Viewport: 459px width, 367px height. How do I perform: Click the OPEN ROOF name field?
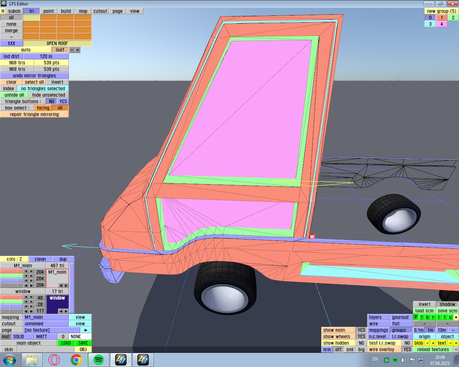coord(57,43)
